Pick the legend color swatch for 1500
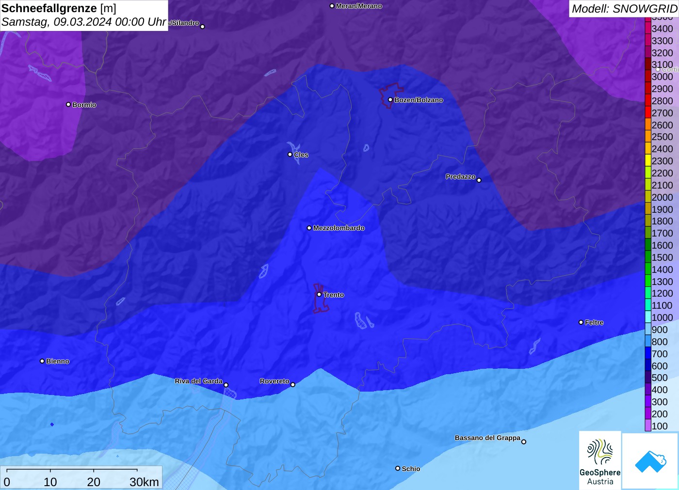 coord(648,257)
